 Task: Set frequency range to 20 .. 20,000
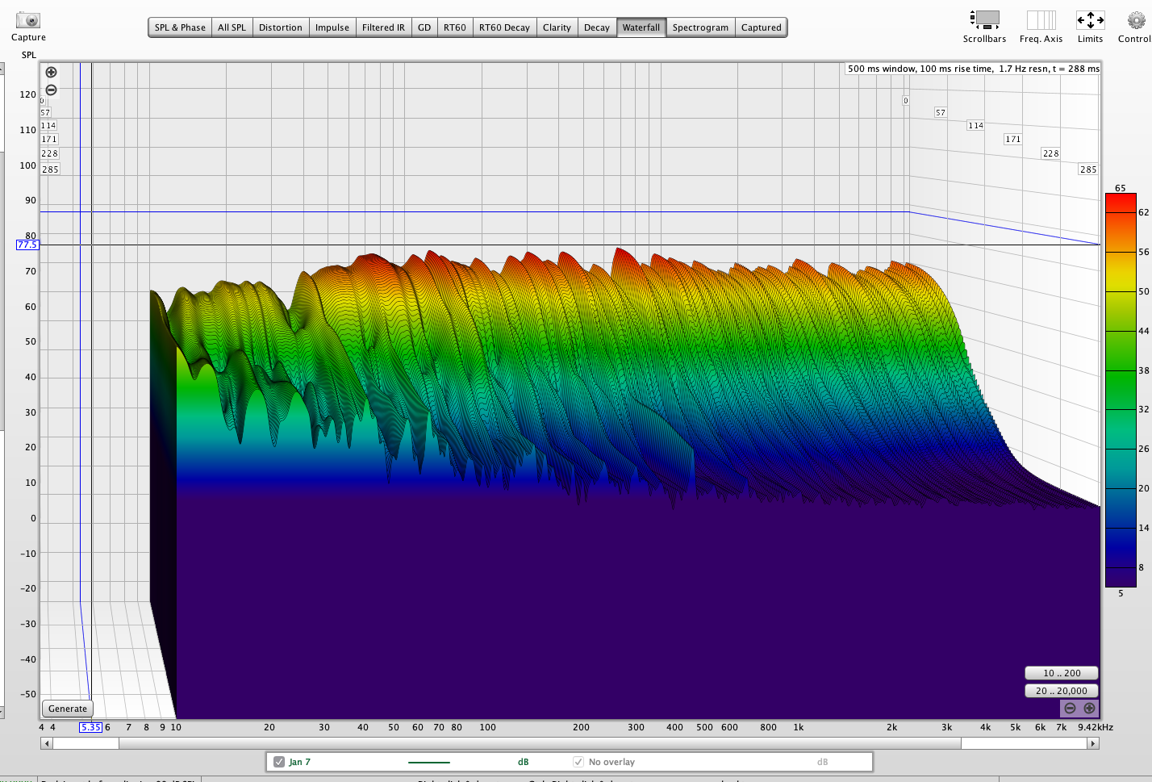[x=1061, y=691]
